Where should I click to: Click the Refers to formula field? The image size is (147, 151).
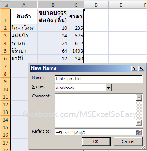96,133
